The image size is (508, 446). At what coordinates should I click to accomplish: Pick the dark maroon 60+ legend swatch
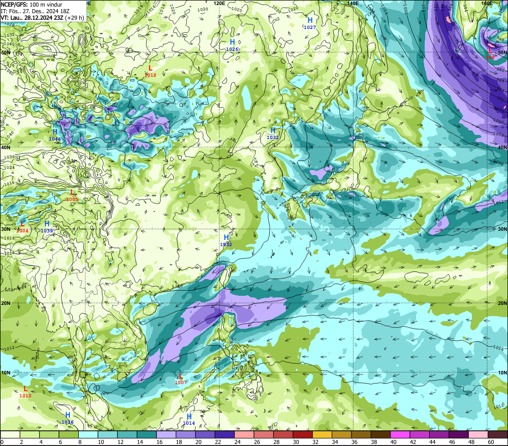pos(498,434)
